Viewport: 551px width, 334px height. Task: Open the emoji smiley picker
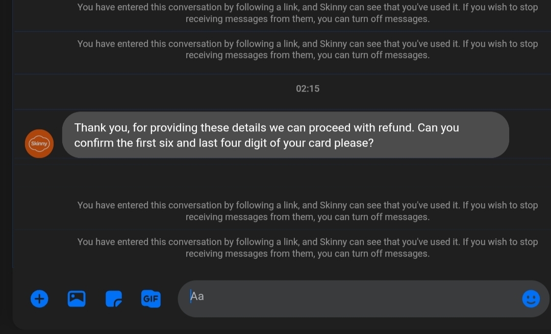coord(531,298)
